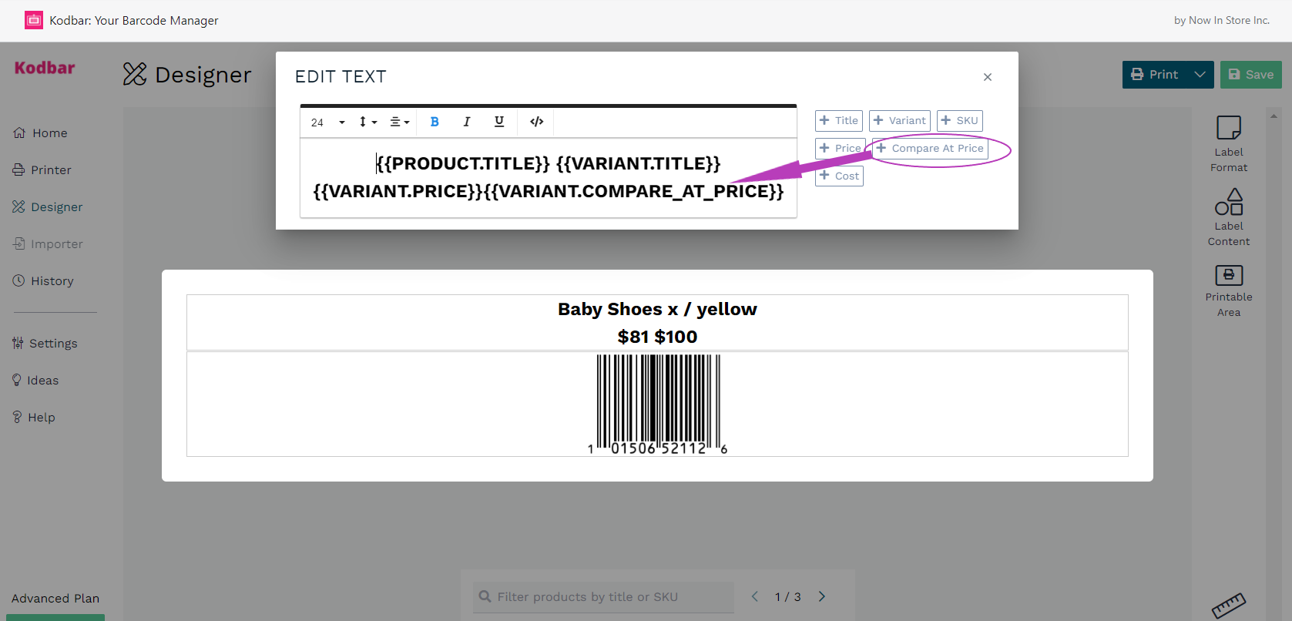
Task: Insert the SKU variable
Action: [960, 121]
